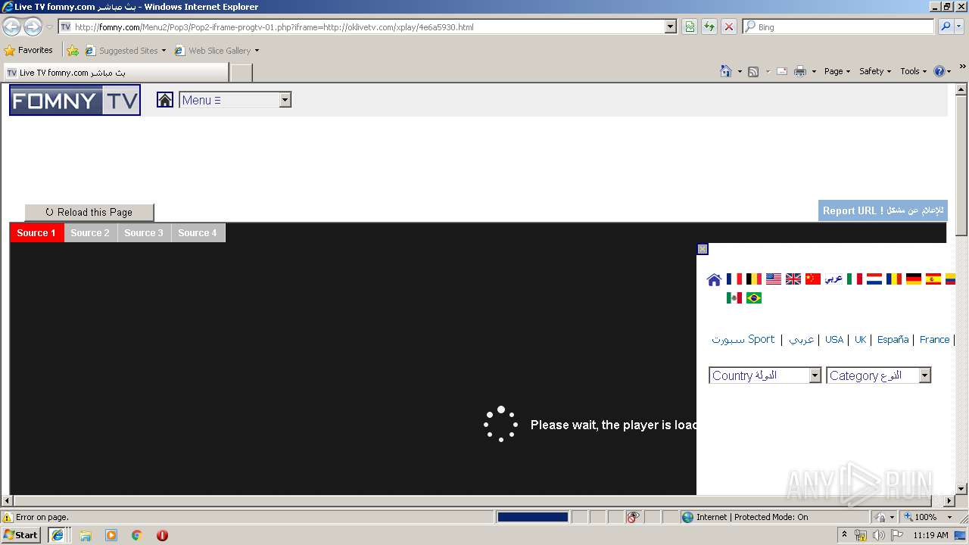969x545 pixels.
Task: Click the Start button
Action: tap(21, 535)
